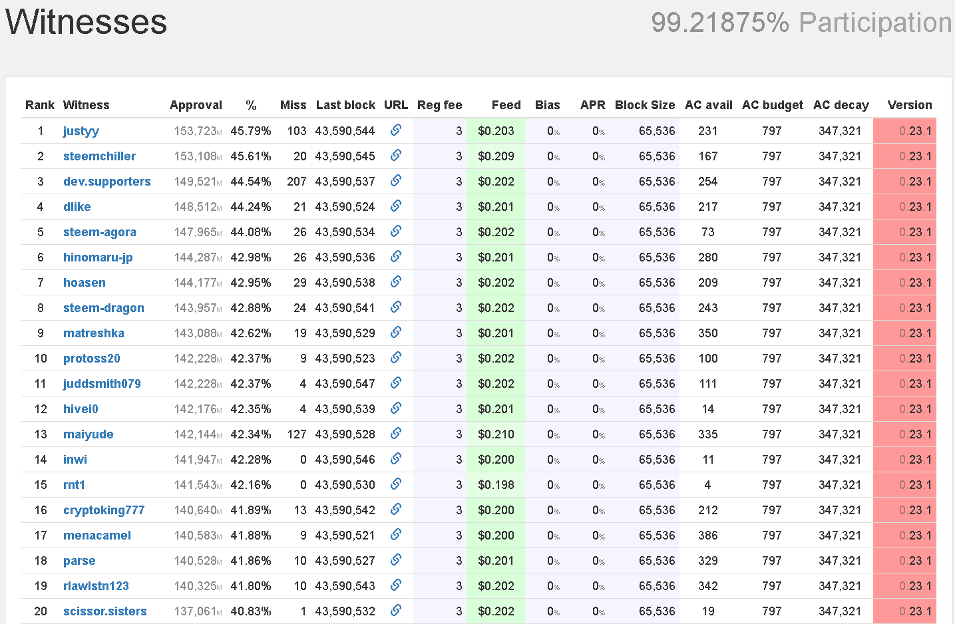This screenshot has width=955, height=624.
Task: Click the green $0.210 feed cell
Action: pyautogui.click(x=496, y=434)
